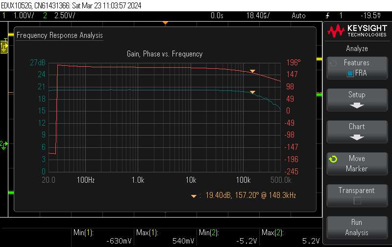Click the Max(1) measurement 540mV

point(183,241)
